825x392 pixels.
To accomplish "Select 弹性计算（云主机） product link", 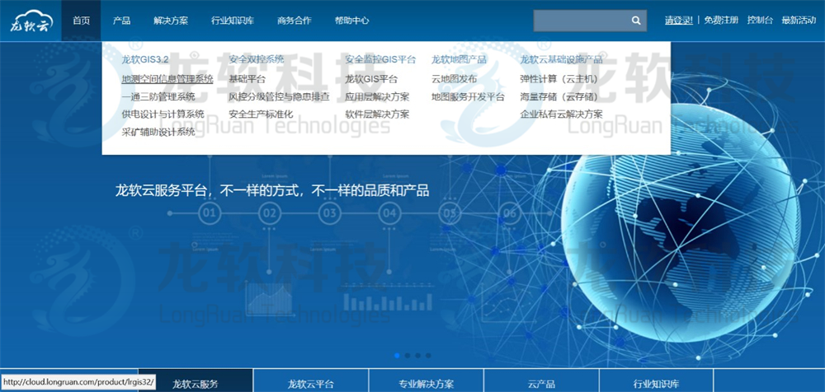I will point(558,79).
